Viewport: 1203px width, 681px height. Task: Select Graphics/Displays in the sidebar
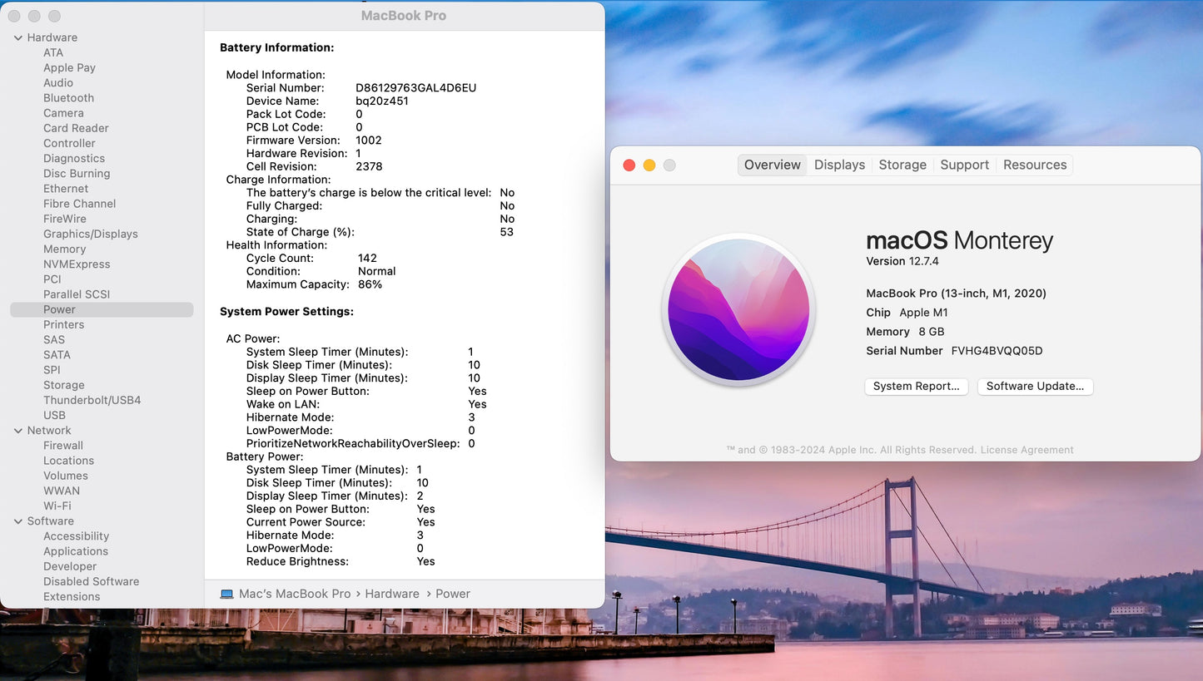tap(91, 234)
